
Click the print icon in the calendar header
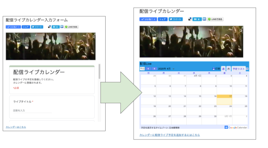(213, 69)
